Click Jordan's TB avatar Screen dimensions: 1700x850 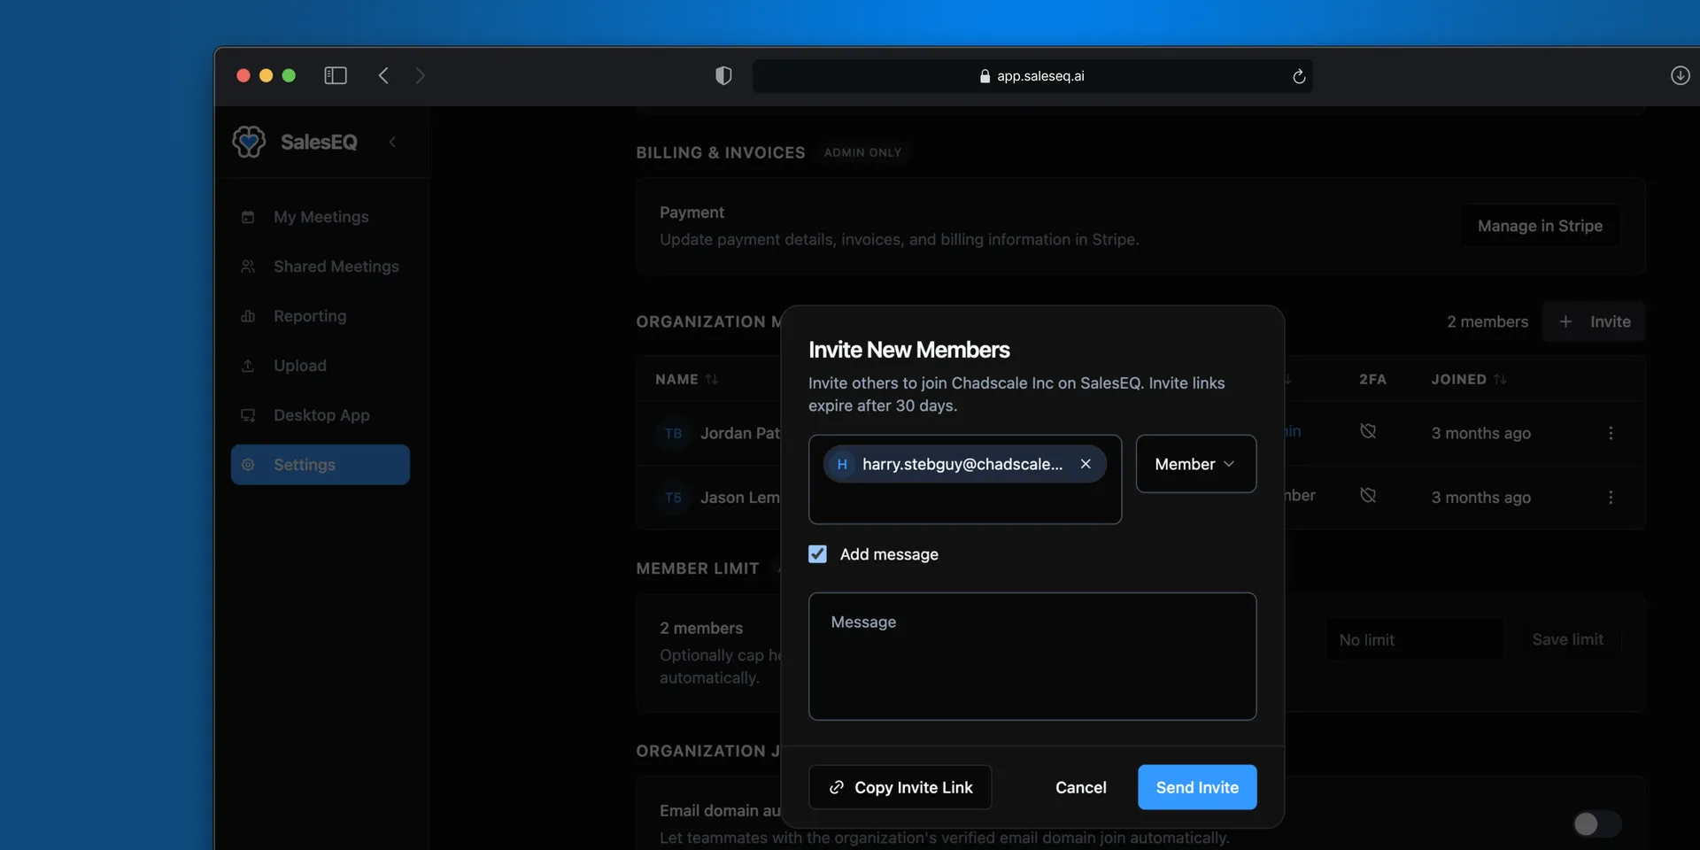pos(674,434)
